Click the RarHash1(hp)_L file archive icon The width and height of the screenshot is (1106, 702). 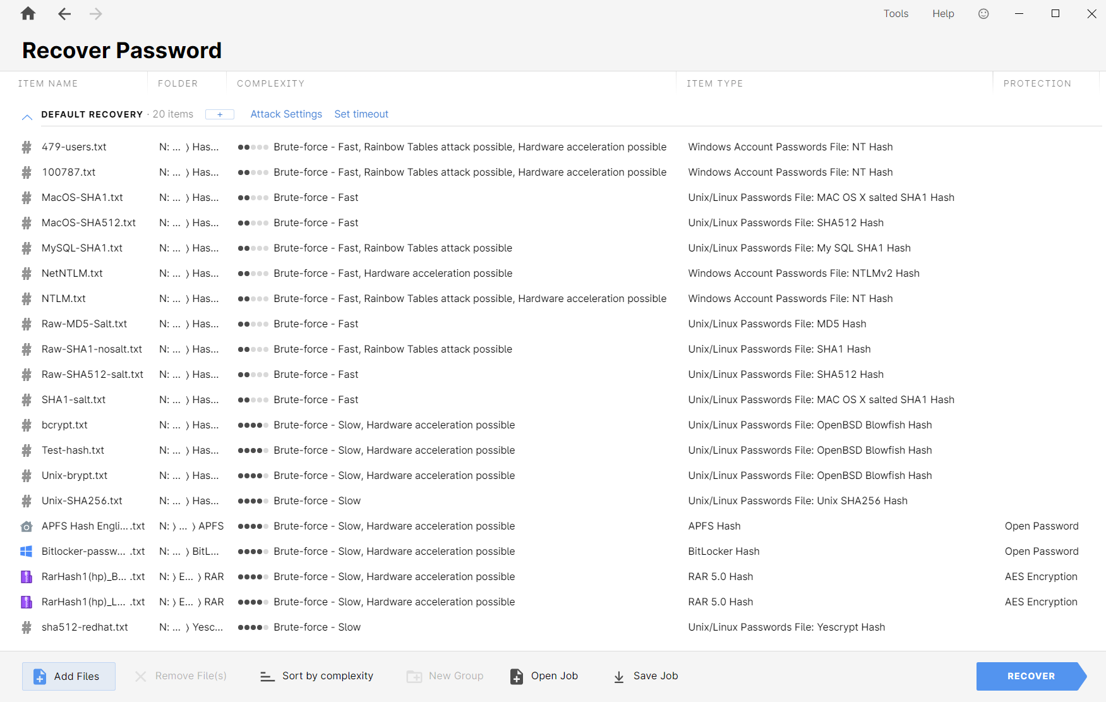pos(27,602)
